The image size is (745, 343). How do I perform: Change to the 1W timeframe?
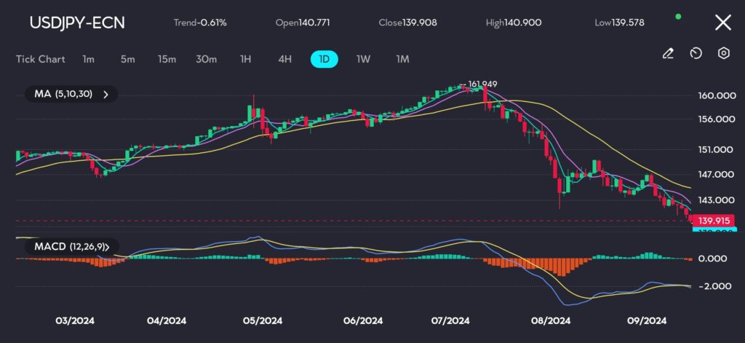(362, 59)
